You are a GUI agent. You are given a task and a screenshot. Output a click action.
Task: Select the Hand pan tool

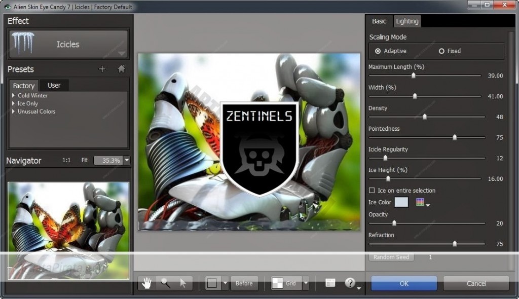tap(146, 283)
